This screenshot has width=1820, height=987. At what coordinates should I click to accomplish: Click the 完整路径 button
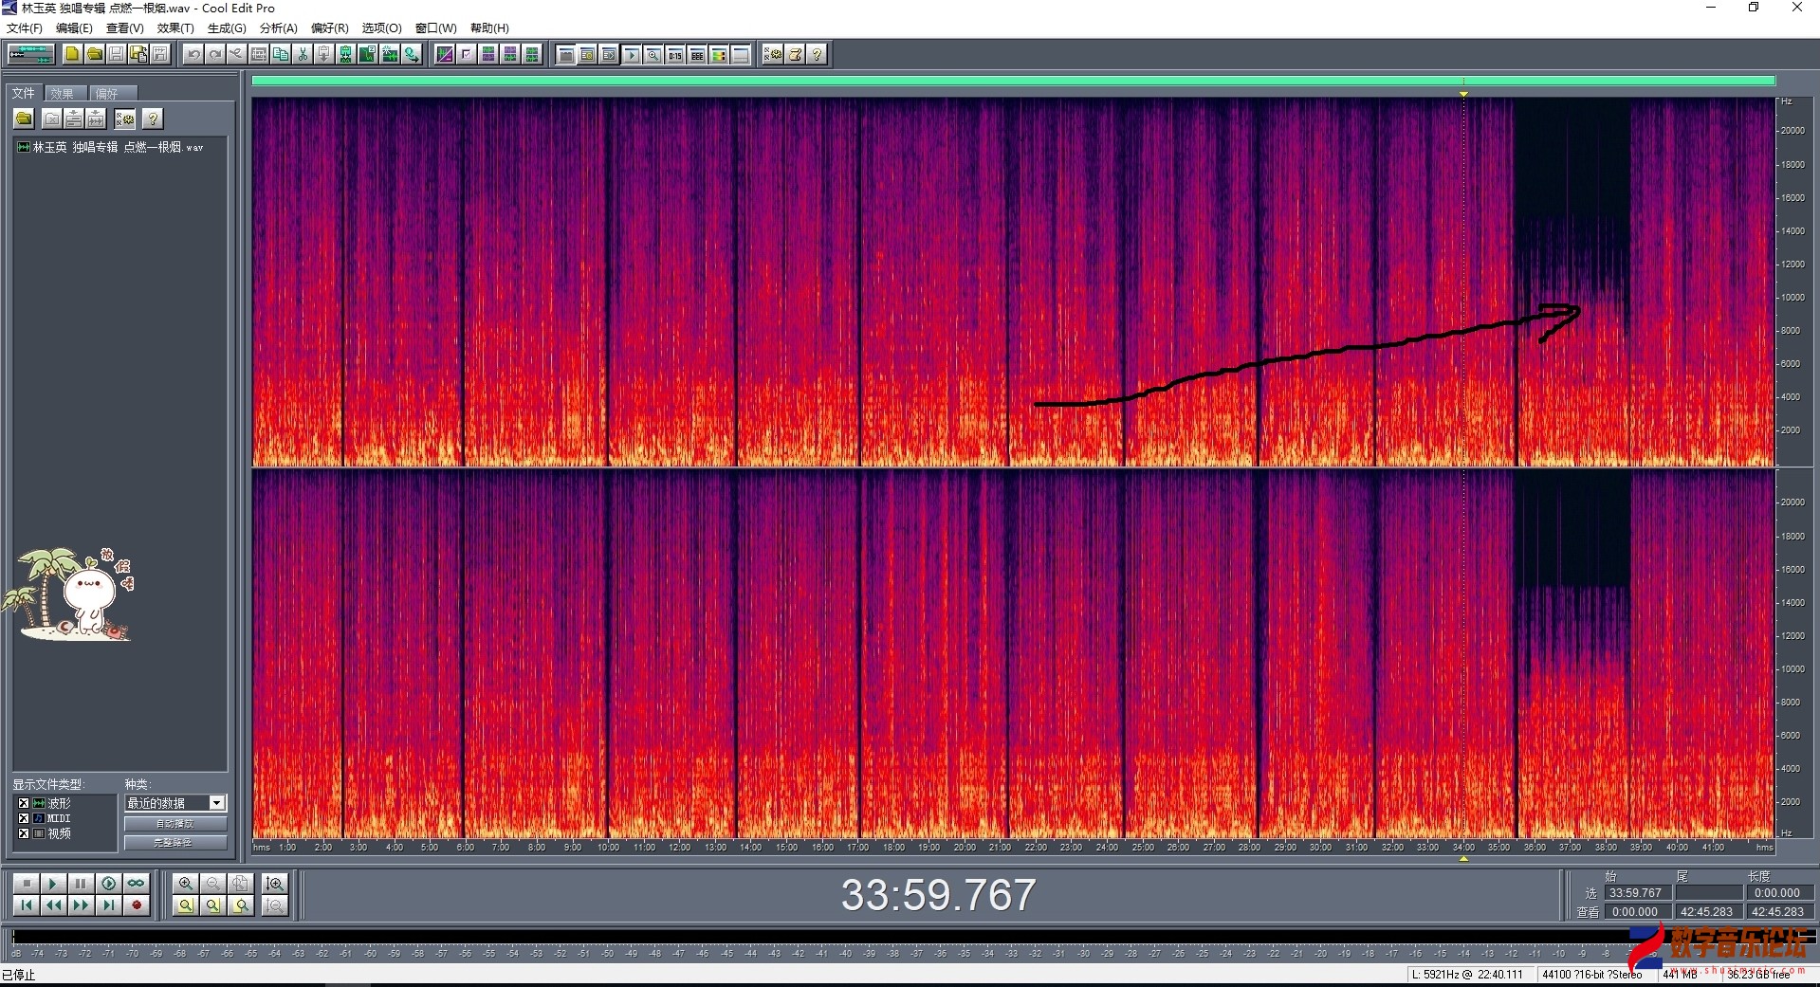[175, 842]
